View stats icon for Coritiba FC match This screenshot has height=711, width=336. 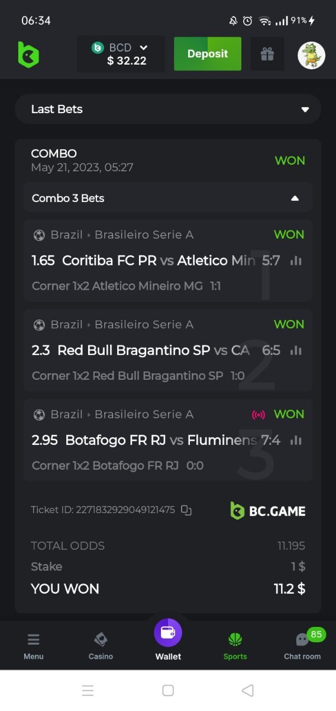pyautogui.click(x=296, y=261)
